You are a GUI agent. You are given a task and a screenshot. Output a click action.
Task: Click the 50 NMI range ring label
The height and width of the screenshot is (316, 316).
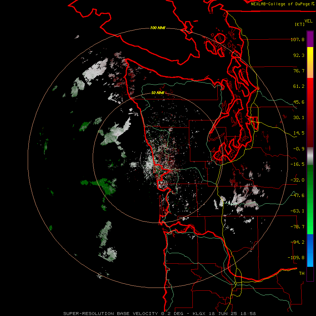pos(158,93)
